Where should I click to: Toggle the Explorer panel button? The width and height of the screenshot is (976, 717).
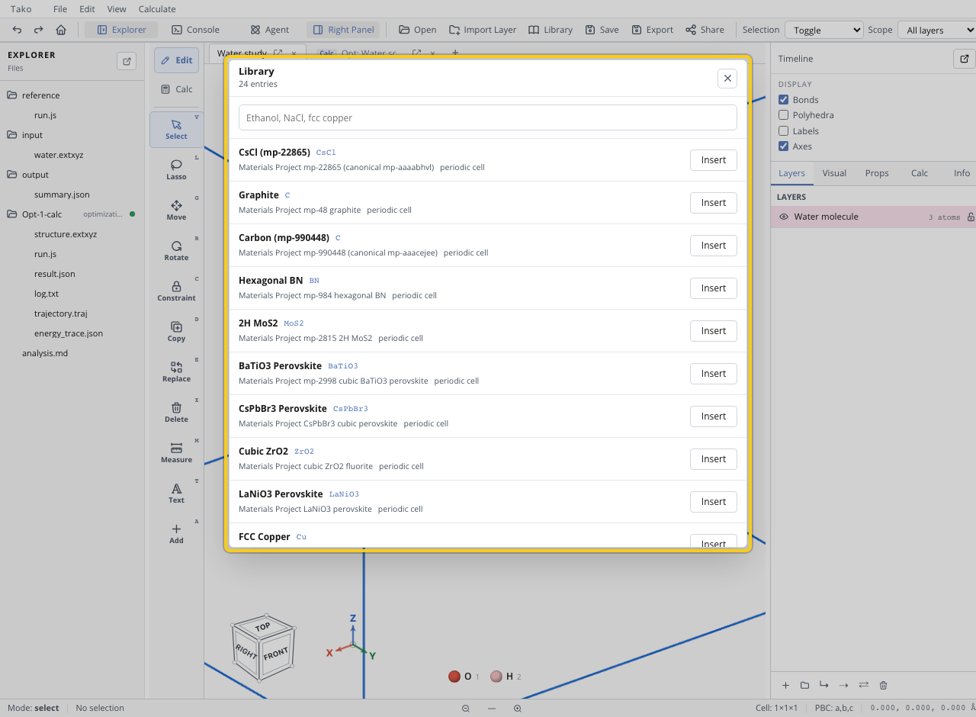(121, 30)
